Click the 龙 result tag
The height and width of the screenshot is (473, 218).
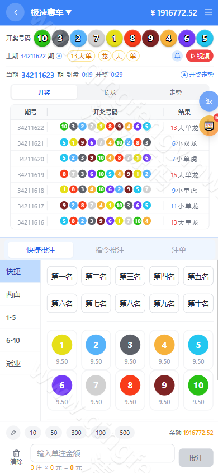click(x=105, y=56)
